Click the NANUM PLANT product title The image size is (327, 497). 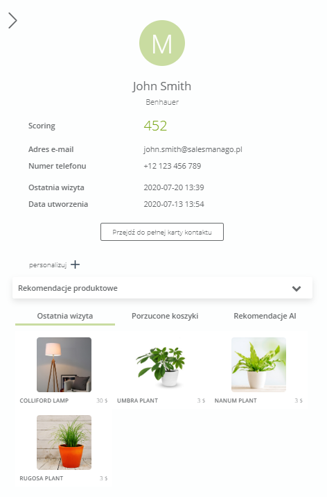click(x=236, y=401)
